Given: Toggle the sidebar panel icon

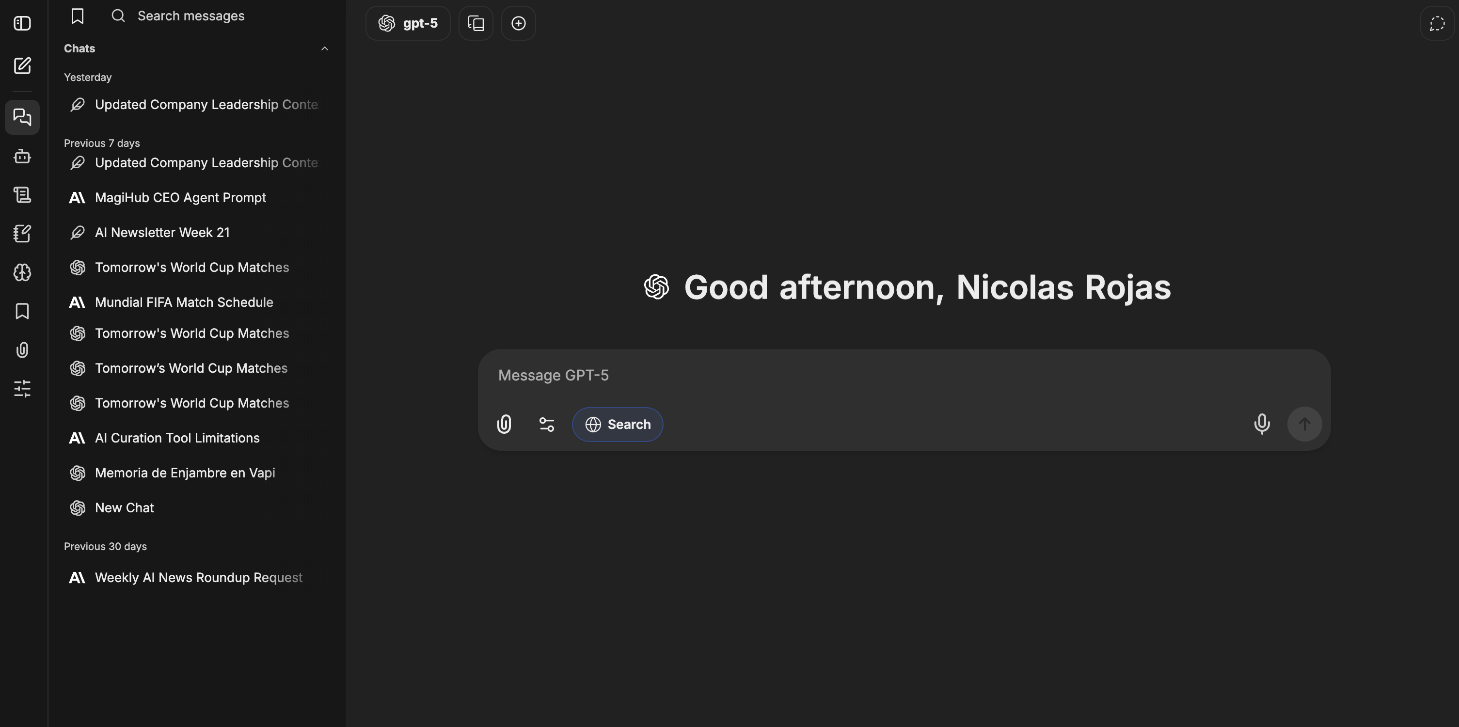Looking at the screenshot, I should pyautogui.click(x=22, y=23).
